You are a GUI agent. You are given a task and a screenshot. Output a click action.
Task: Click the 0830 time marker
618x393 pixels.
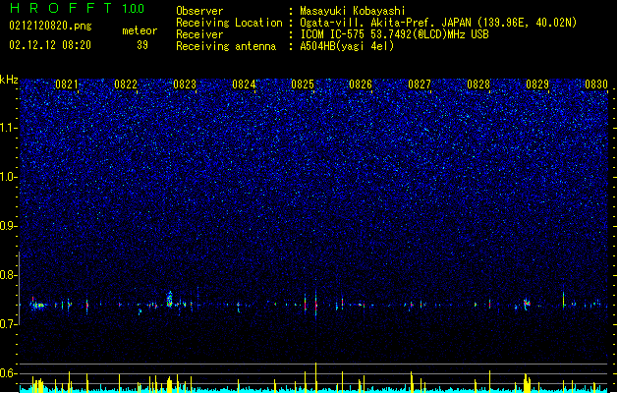click(x=596, y=84)
